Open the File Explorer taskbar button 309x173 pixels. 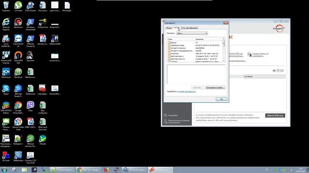pyautogui.click(x=24, y=170)
